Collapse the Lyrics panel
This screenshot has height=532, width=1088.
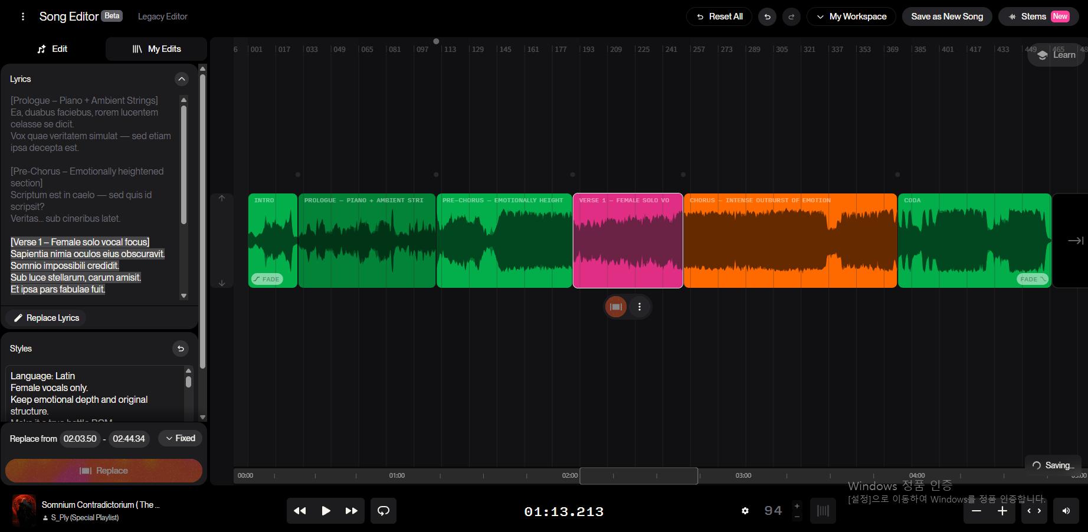(x=181, y=79)
